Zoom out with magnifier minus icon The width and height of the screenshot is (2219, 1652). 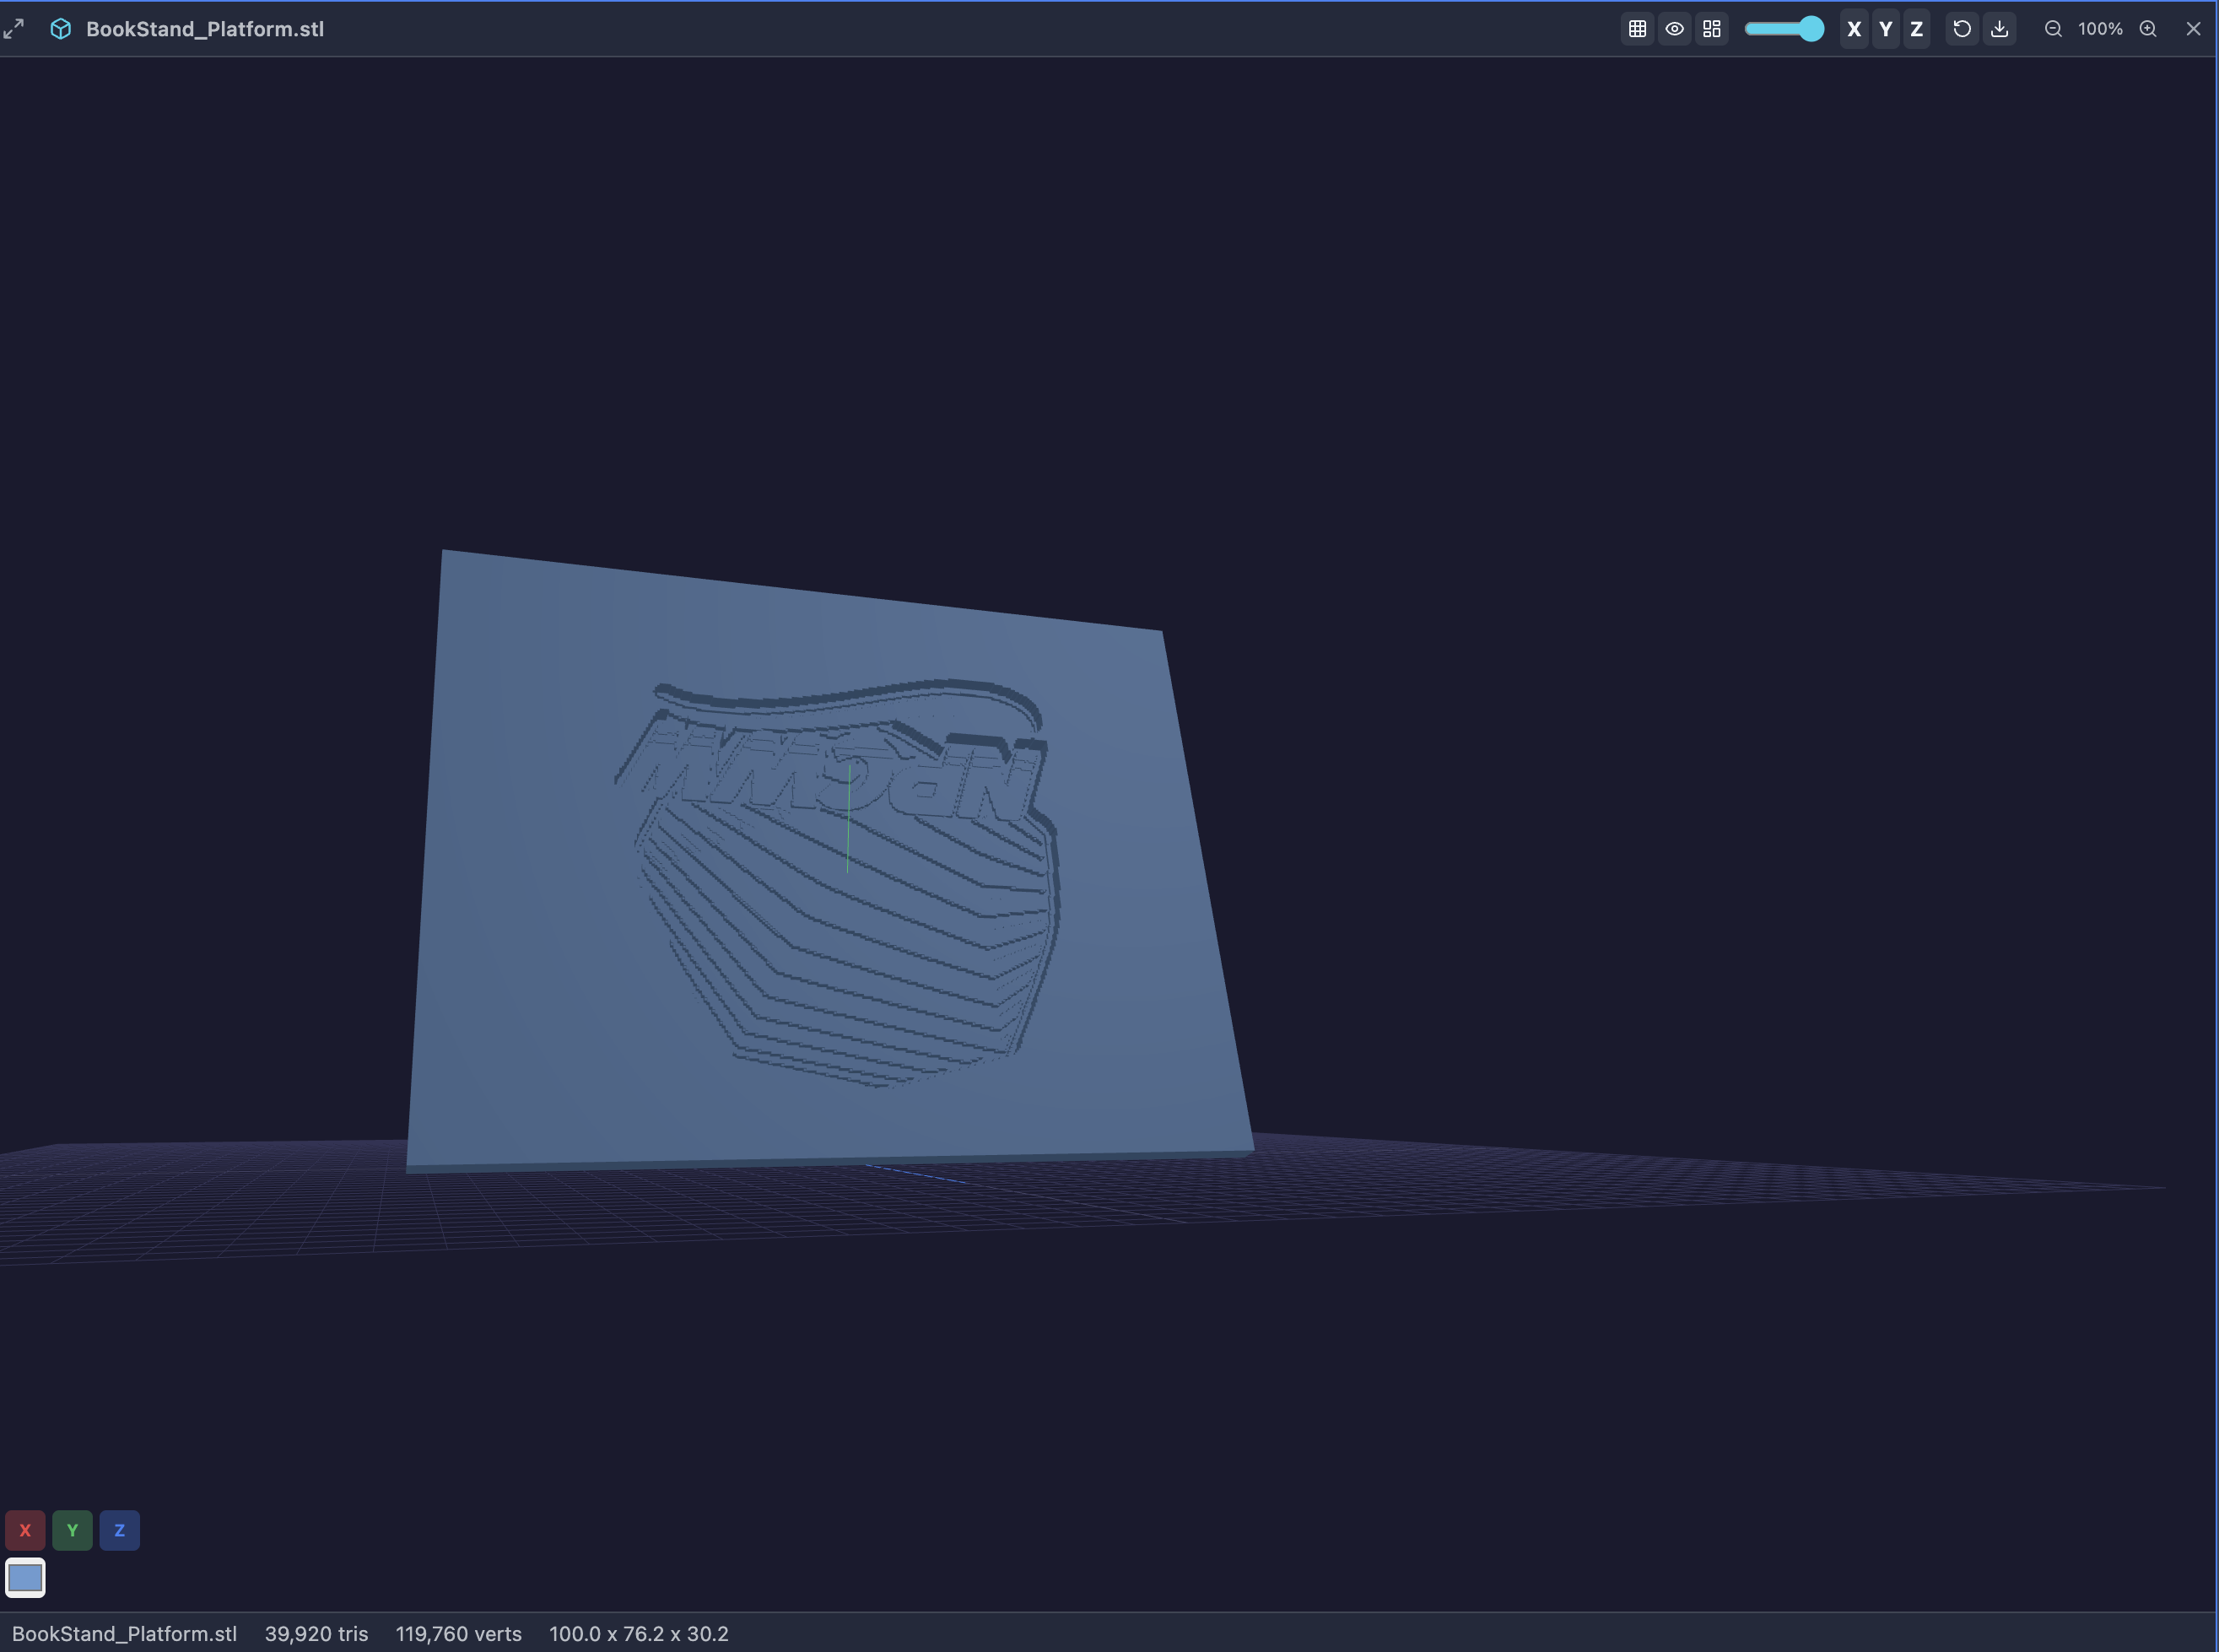click(x=2053, y=29)
